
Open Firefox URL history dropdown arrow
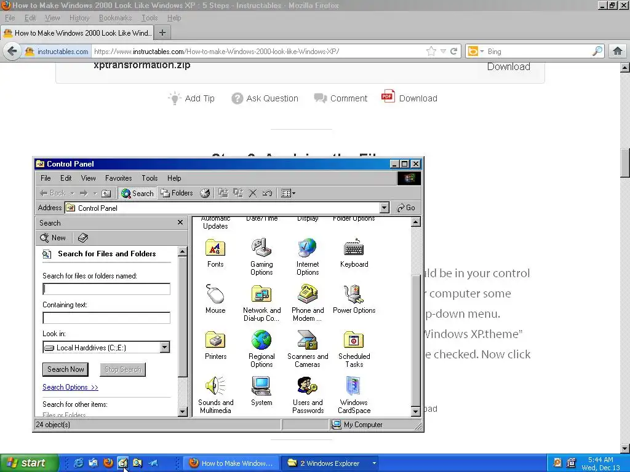coord(443,52)
